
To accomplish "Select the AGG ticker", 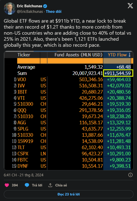I will coord(22,123).
